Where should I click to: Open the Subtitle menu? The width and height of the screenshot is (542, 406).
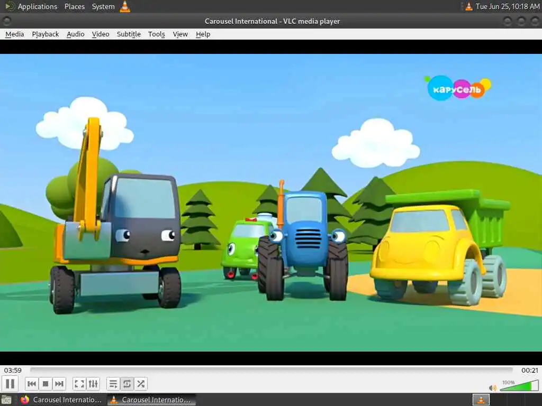[129, 34]
